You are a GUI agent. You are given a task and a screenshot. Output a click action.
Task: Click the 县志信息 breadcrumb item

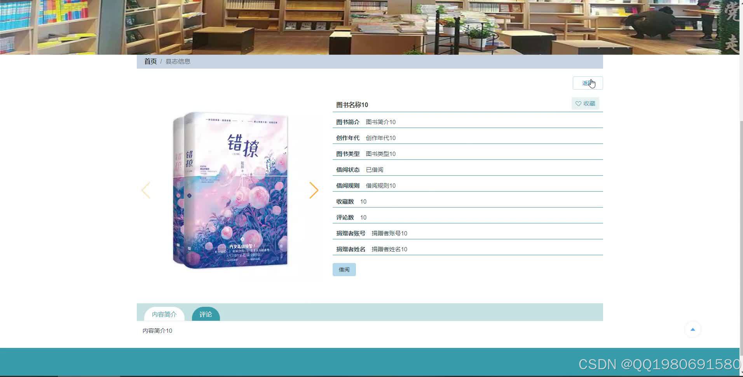(x=178, y=61)
